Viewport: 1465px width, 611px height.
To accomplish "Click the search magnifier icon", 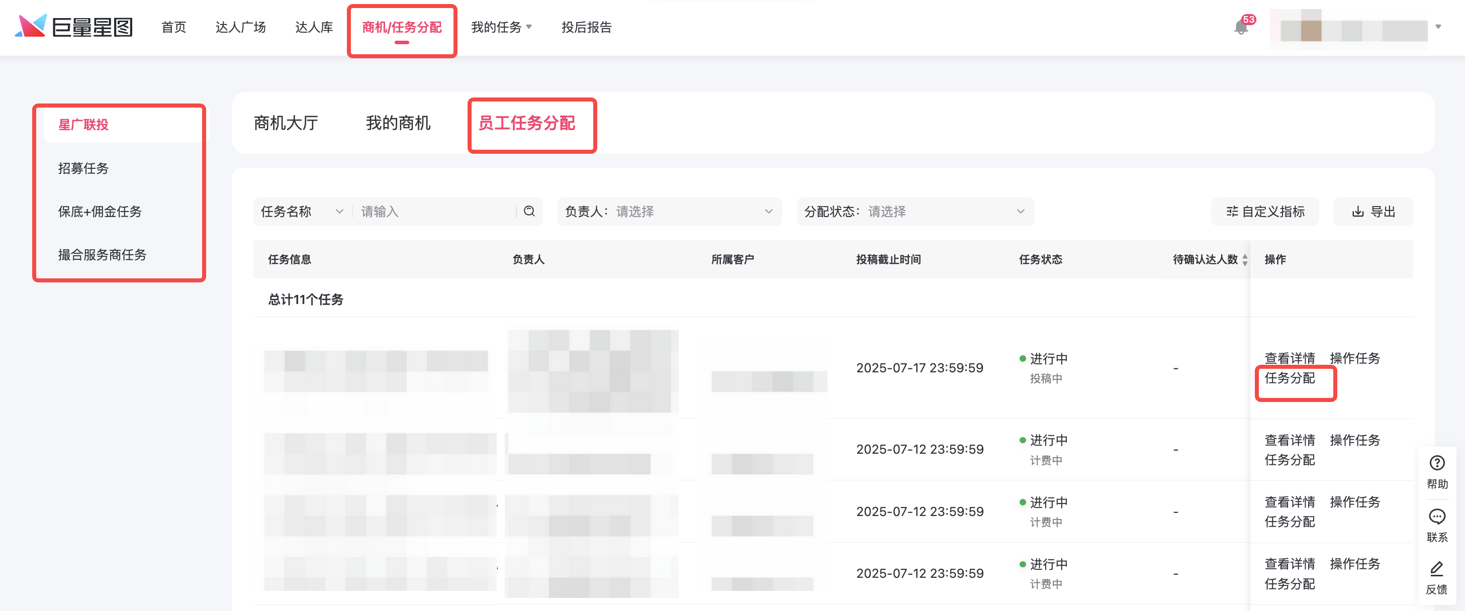I will pos(529,212).
